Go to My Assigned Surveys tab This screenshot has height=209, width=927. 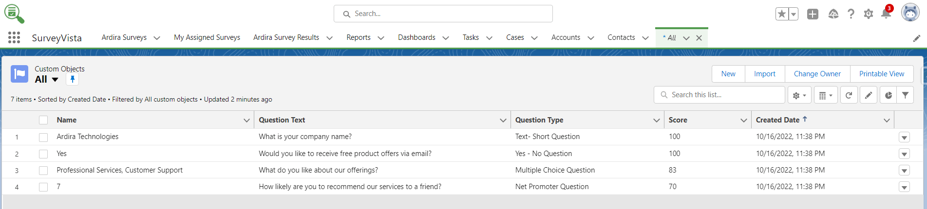point(207,37)
